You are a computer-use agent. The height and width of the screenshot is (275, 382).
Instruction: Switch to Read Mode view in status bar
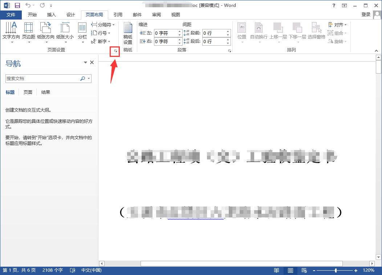pyautogui.click(x=276, y=270)
